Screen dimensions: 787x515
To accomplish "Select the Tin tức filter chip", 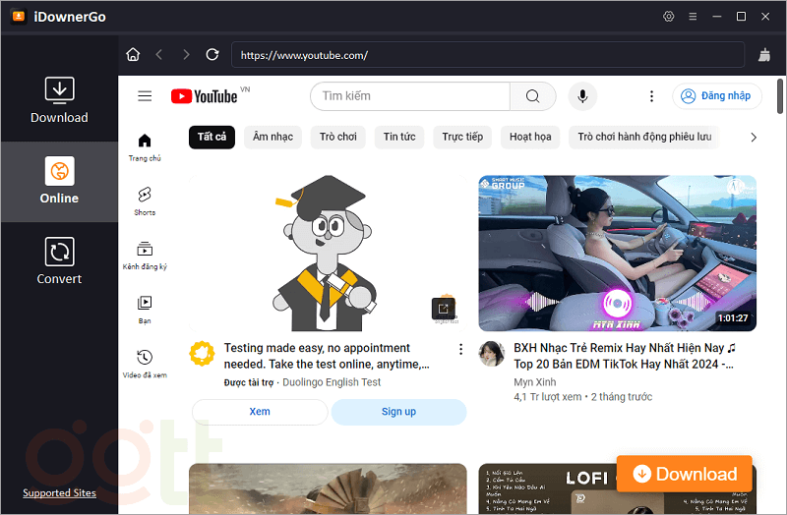I will (398, 137).
